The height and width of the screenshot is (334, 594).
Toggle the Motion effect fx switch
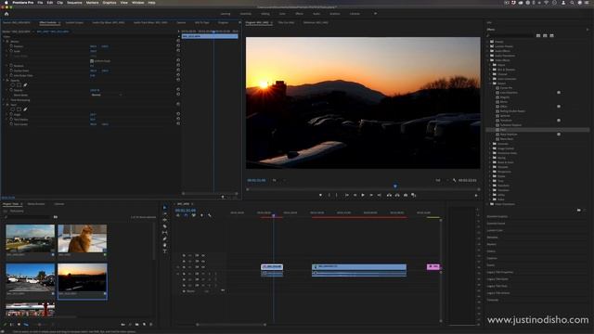7,41
